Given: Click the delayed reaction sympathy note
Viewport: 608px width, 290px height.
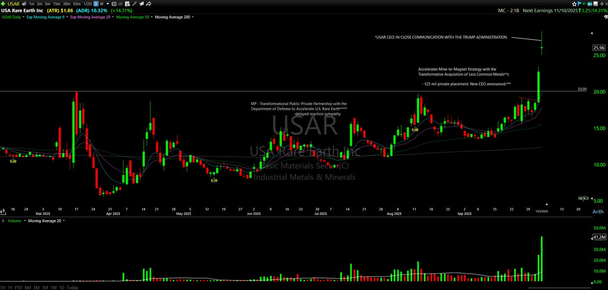Looking at the screenshot, I should [x=317, y=113].
